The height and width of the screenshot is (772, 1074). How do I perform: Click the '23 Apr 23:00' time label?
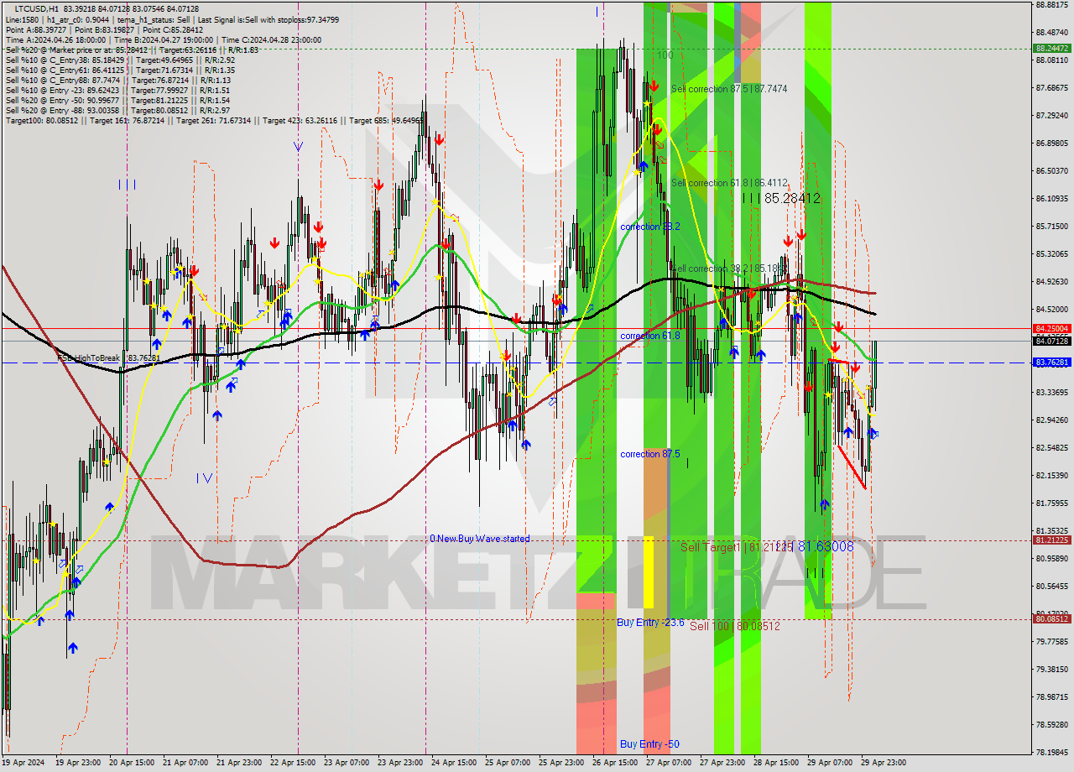pyautogui.click(x=400, y=764)
